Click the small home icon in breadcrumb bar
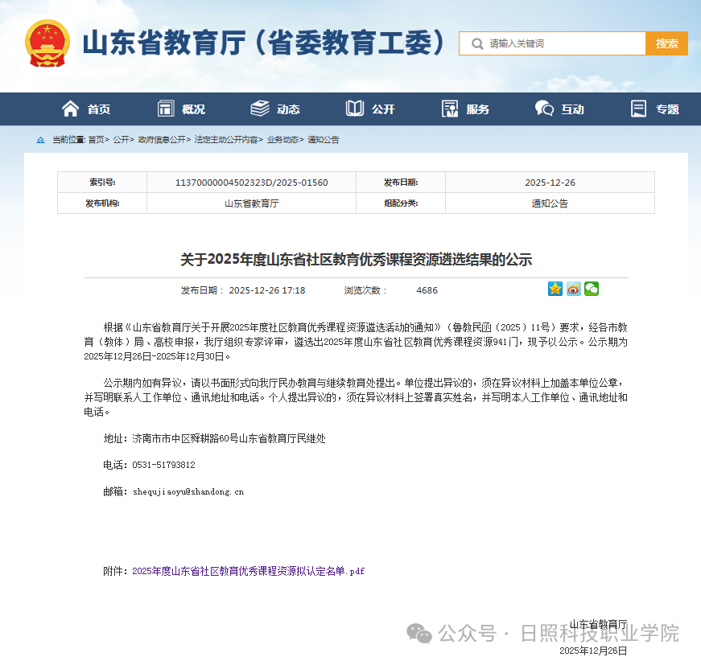 tap(40, 139)
